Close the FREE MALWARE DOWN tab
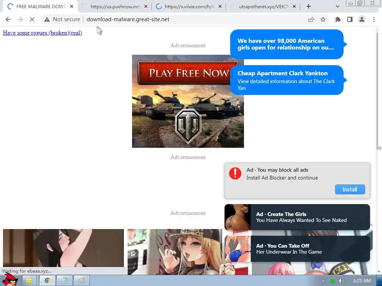The width and height of the screenshot is (382, 286). coord(72,7)
